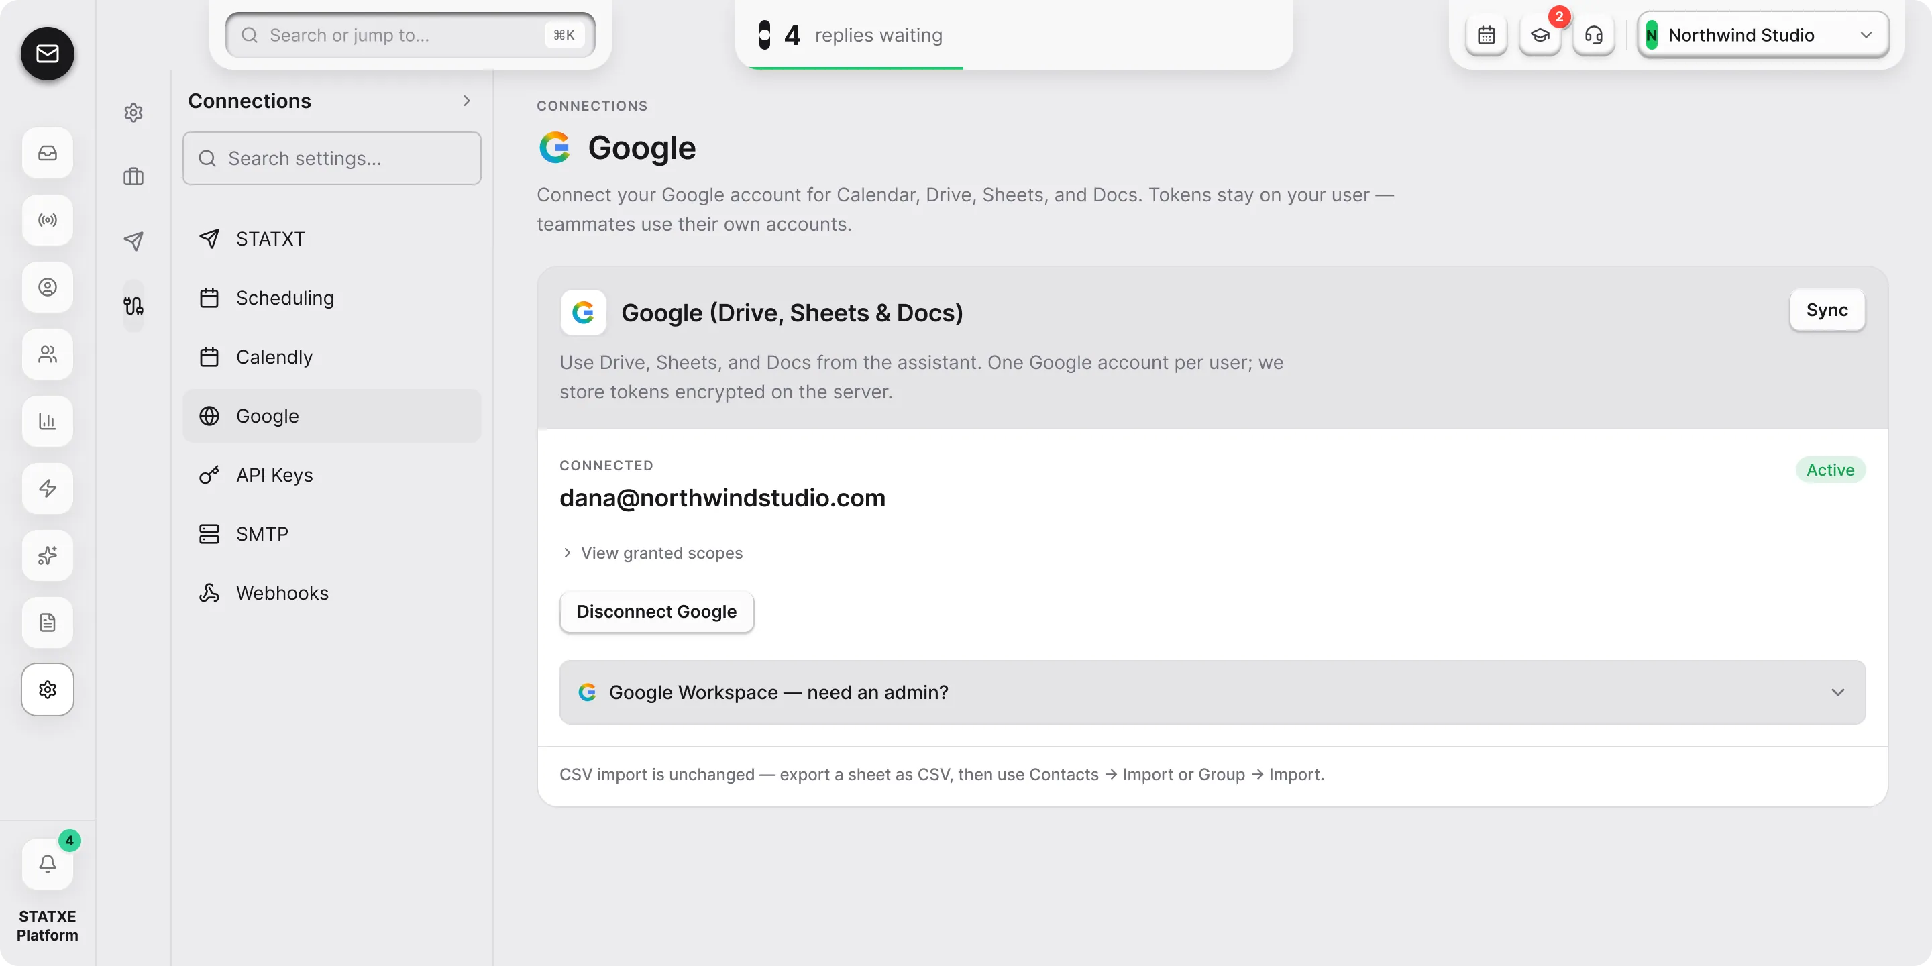
Task: Focus the Search or jump to field
Action: tap(411, 34)
